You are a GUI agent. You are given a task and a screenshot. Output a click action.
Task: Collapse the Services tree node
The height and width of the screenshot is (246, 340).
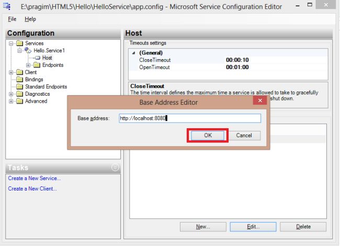tap(11, 43)
